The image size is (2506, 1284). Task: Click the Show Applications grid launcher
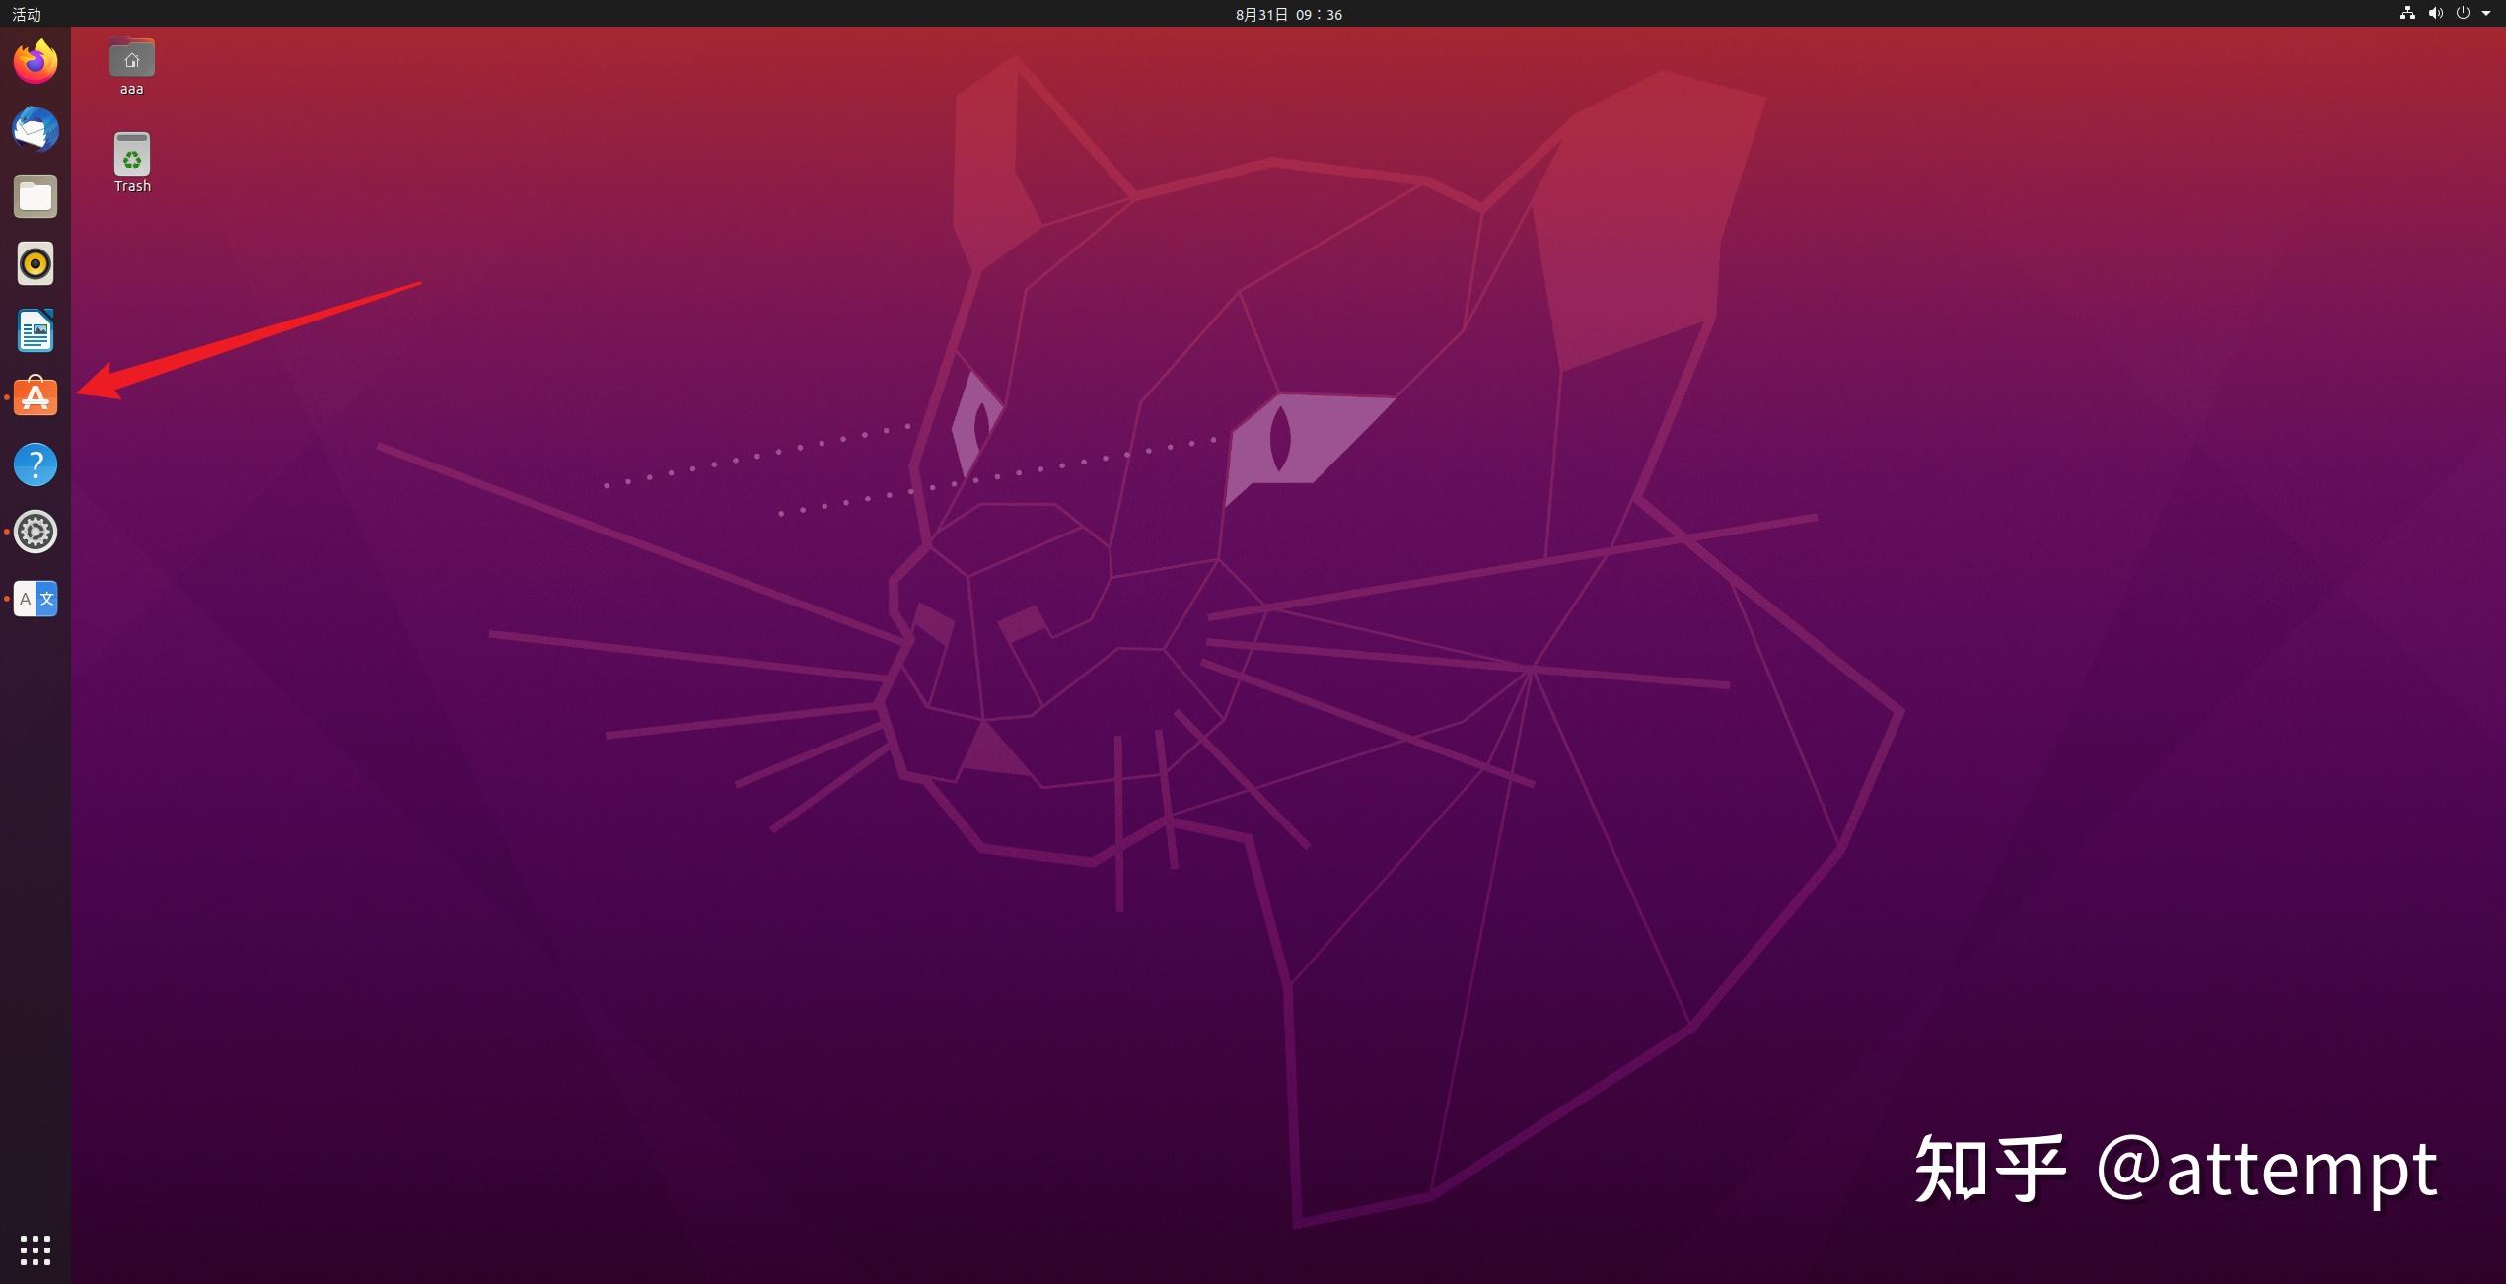(x=35, y=1249)
